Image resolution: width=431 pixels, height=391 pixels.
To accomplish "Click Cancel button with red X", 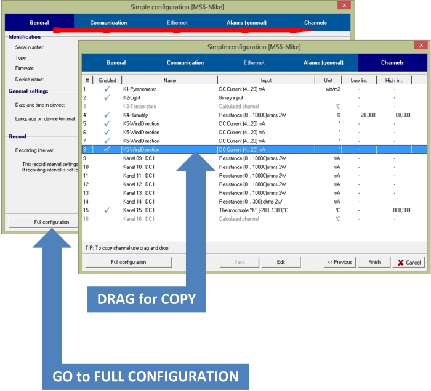I will 409,262.
